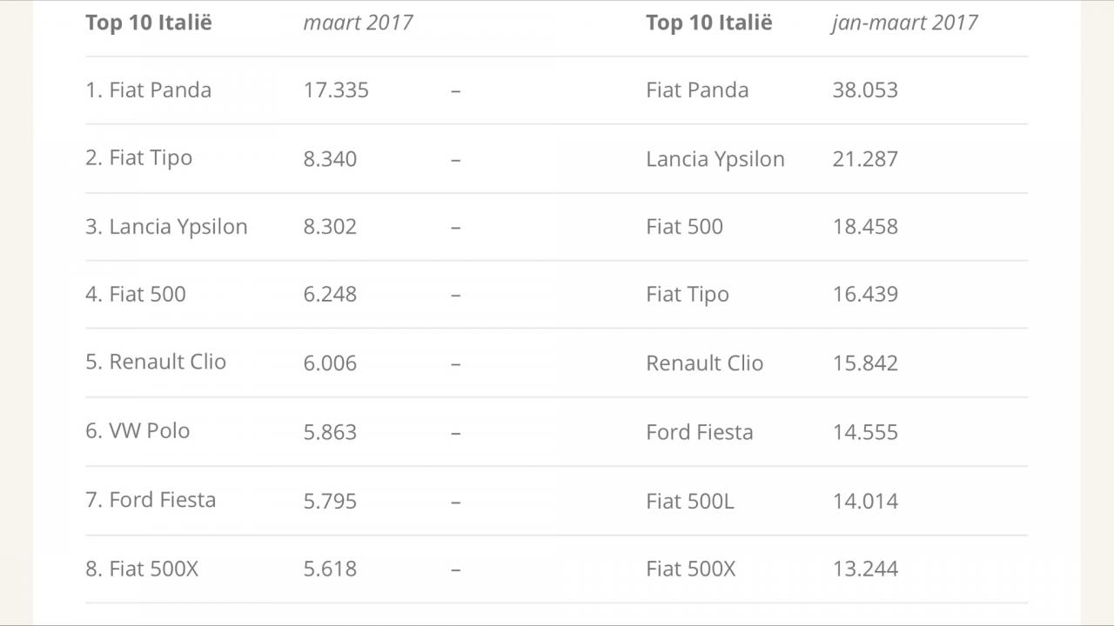The image size is (1114, 626).
Task: Select '5. Renault Clio' in the March list
Action: click(x=156, y=362)
